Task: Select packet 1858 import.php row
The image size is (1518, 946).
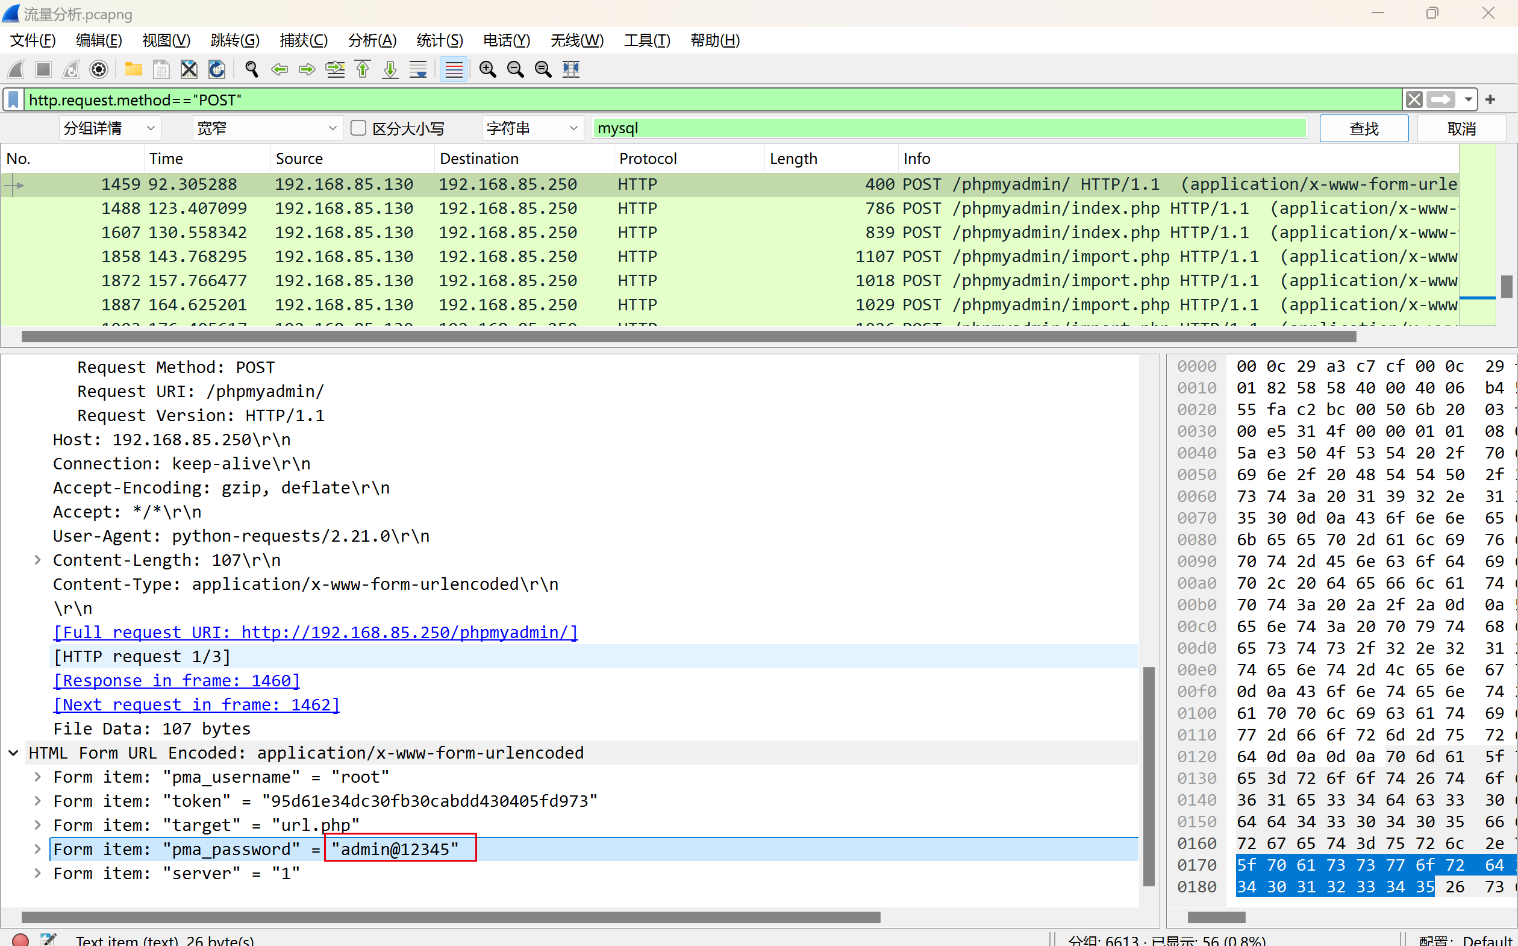Action: tap(729, 257)
